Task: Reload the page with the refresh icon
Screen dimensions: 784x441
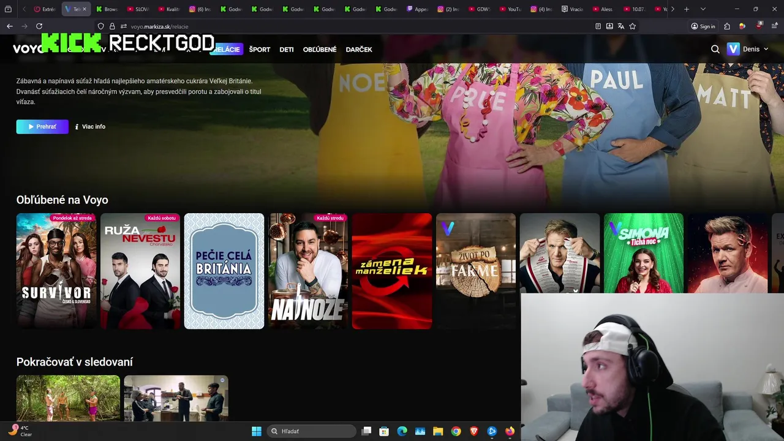Action: click(x=39, y=26)
